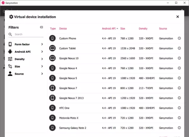Viewport: 189px width, 137px height.
Task: Minimize the Genymotion window
Action: tap(168, 3)
